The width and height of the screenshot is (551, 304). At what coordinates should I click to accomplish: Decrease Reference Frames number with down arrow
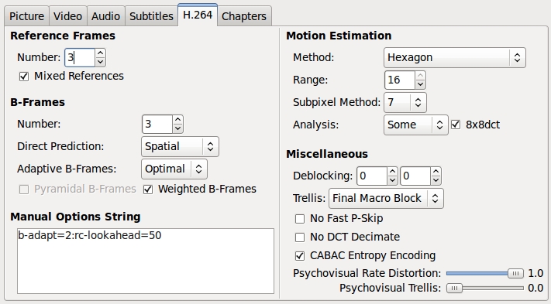coord(100,62)
